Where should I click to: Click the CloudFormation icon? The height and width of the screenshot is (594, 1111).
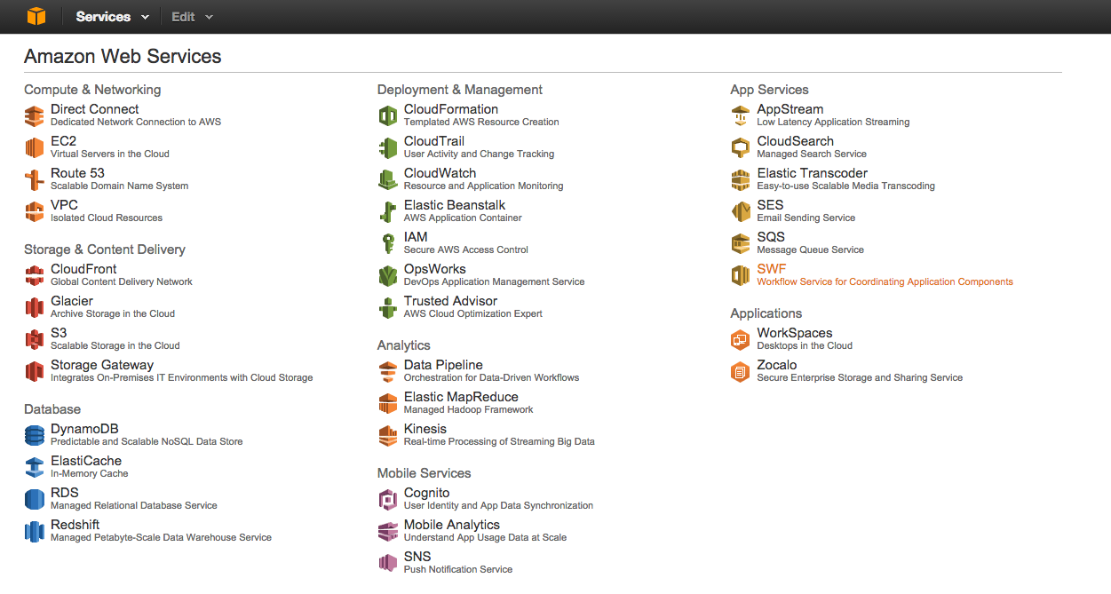point(388,115)
